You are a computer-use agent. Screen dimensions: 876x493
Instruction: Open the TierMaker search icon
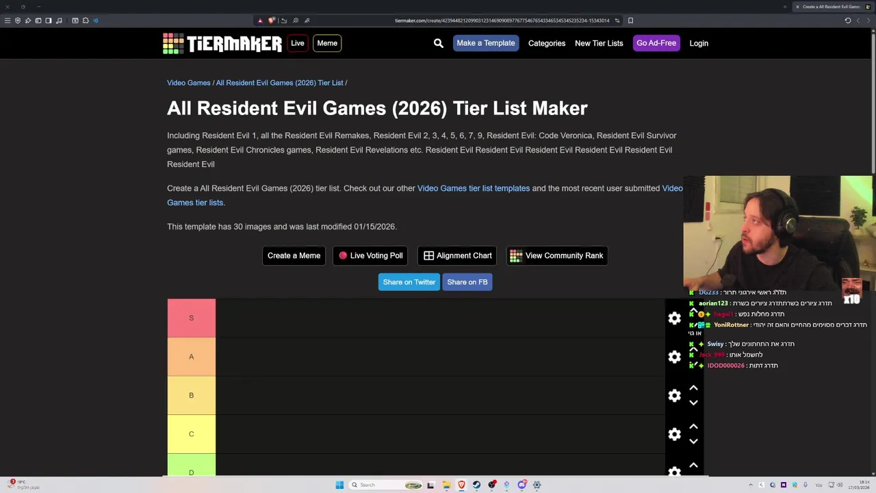439,43
